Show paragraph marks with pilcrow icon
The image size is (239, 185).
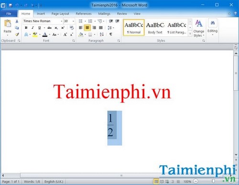point(111,35)
